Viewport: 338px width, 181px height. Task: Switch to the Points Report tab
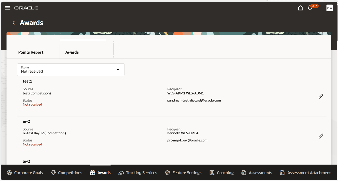[31, 52]
